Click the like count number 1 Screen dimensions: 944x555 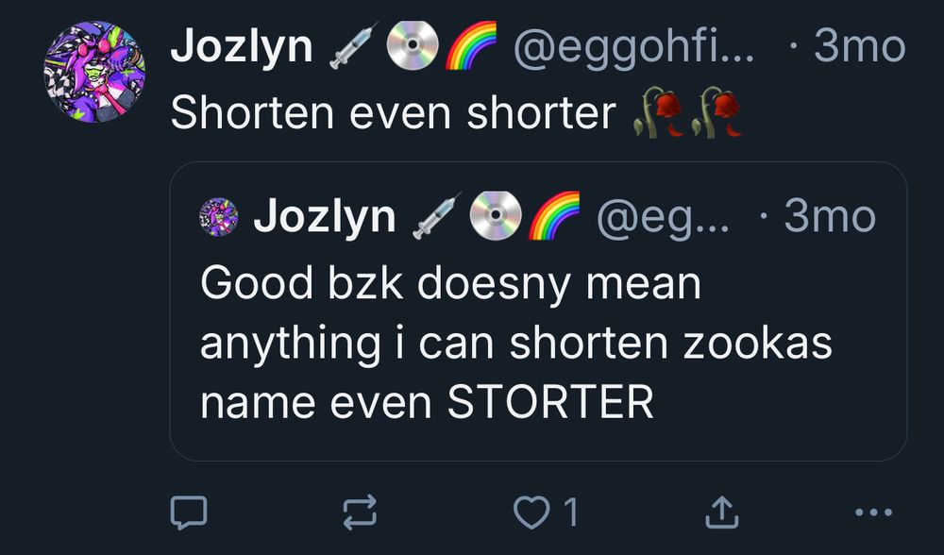click(x=571, y=513)
